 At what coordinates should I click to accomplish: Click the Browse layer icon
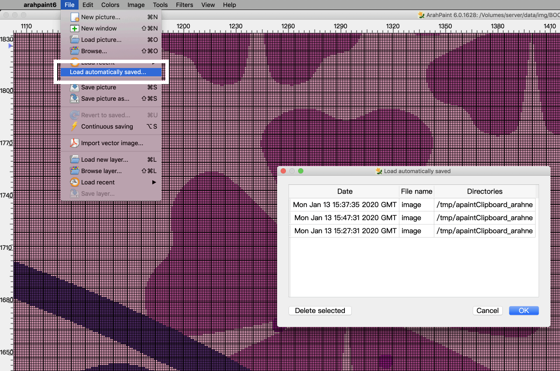[x=75, y=171]
